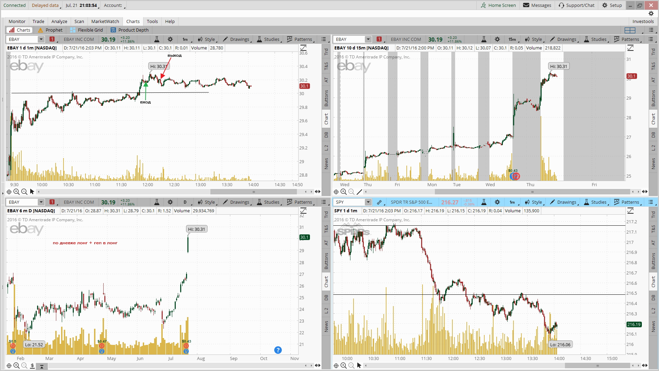
Task: Expand the bottom-left EBAY symbol dropdown
Action: tap(41, 202)
